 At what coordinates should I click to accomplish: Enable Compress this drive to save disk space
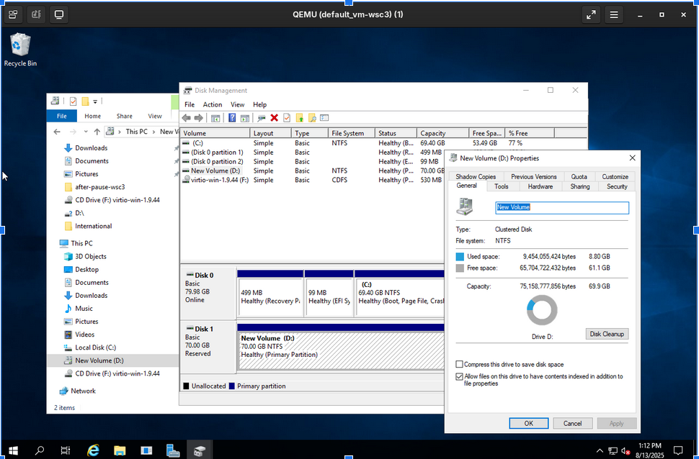click(x=460, y=365)
